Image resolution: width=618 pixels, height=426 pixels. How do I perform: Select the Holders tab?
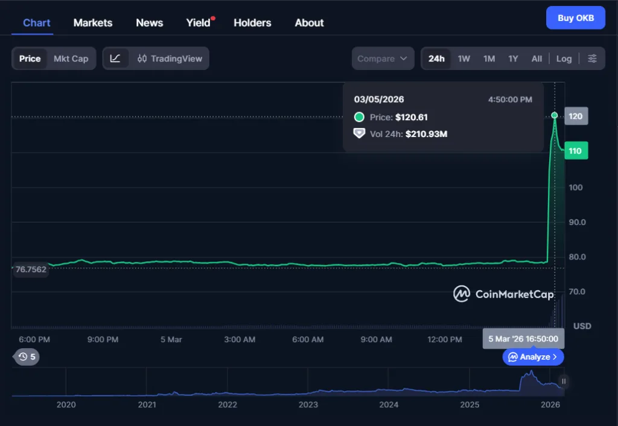tap(252, 22)
